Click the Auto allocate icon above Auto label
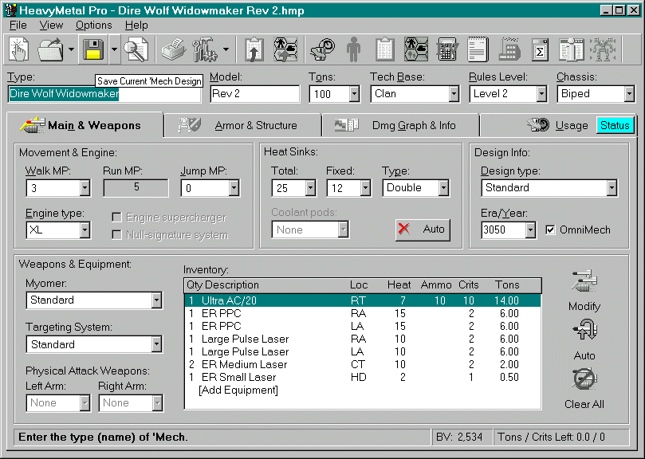This screenshot has height=459, width=645. coord(584,331)
